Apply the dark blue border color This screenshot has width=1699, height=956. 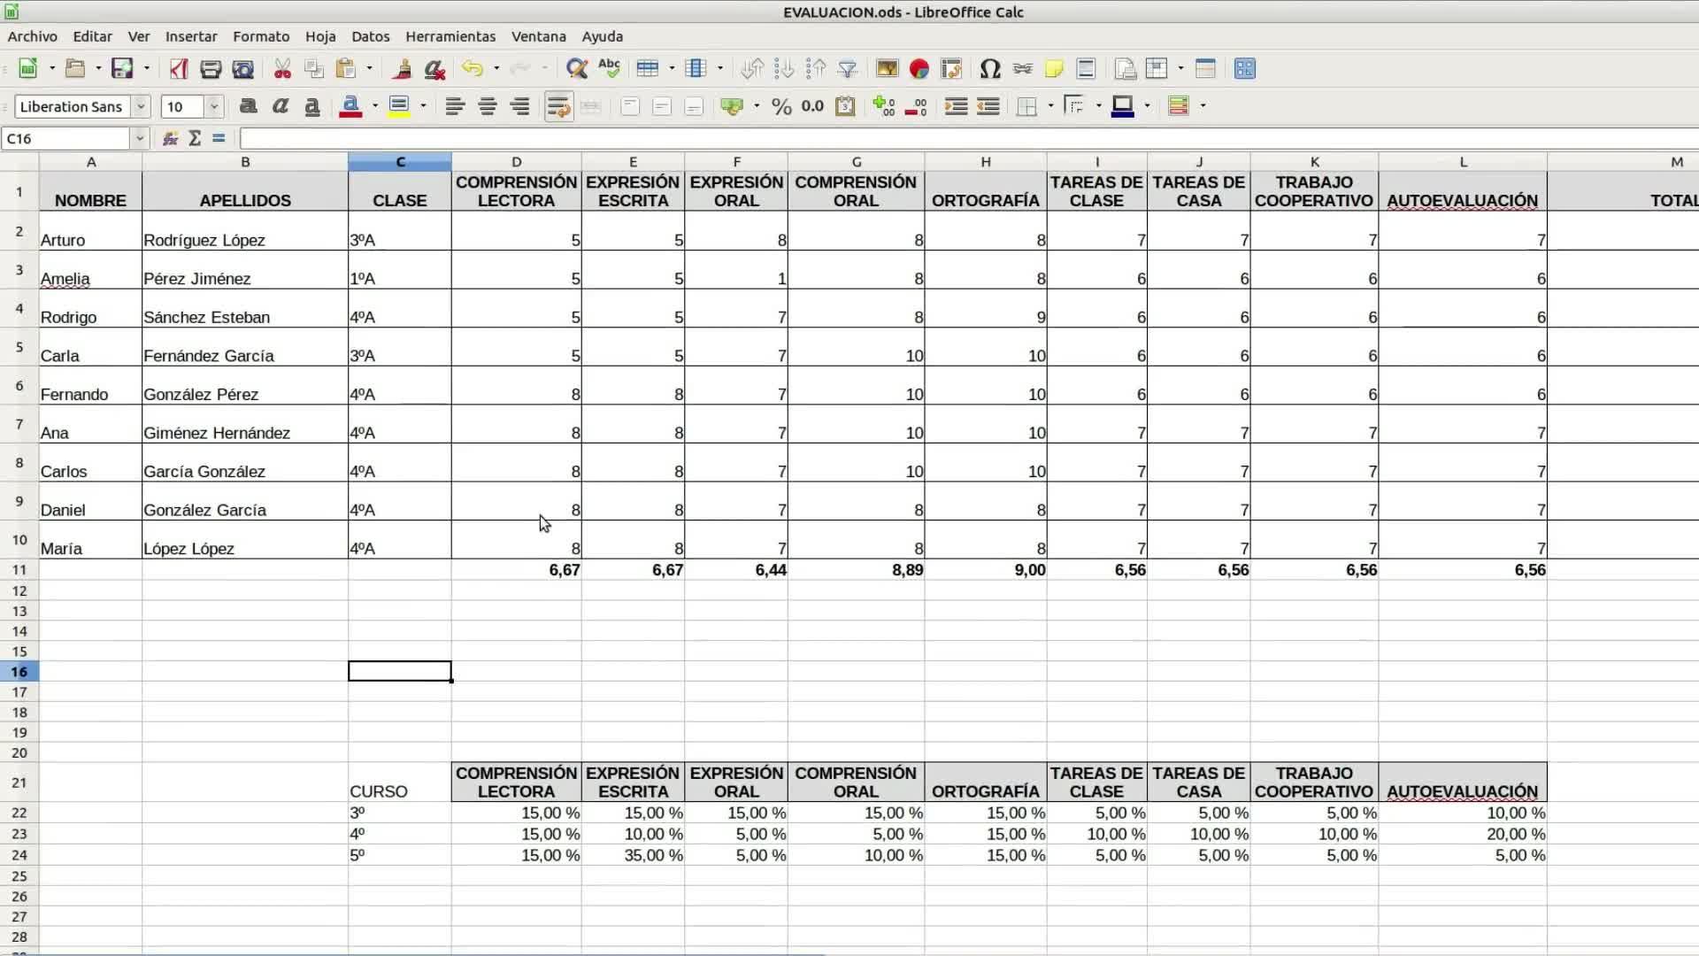[x=1123, y=107]
